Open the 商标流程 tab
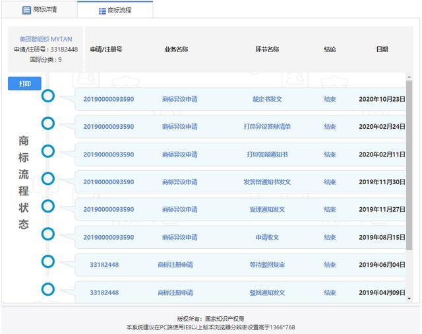 [x=115, y=11]
